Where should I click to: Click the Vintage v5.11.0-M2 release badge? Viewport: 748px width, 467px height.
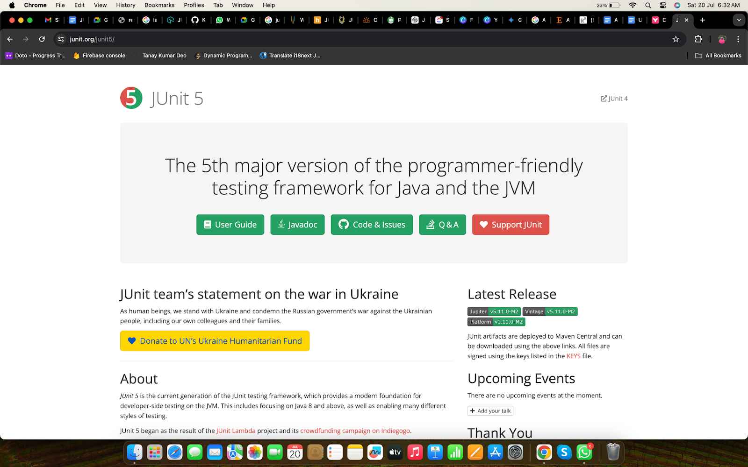[x=550, y=311]
